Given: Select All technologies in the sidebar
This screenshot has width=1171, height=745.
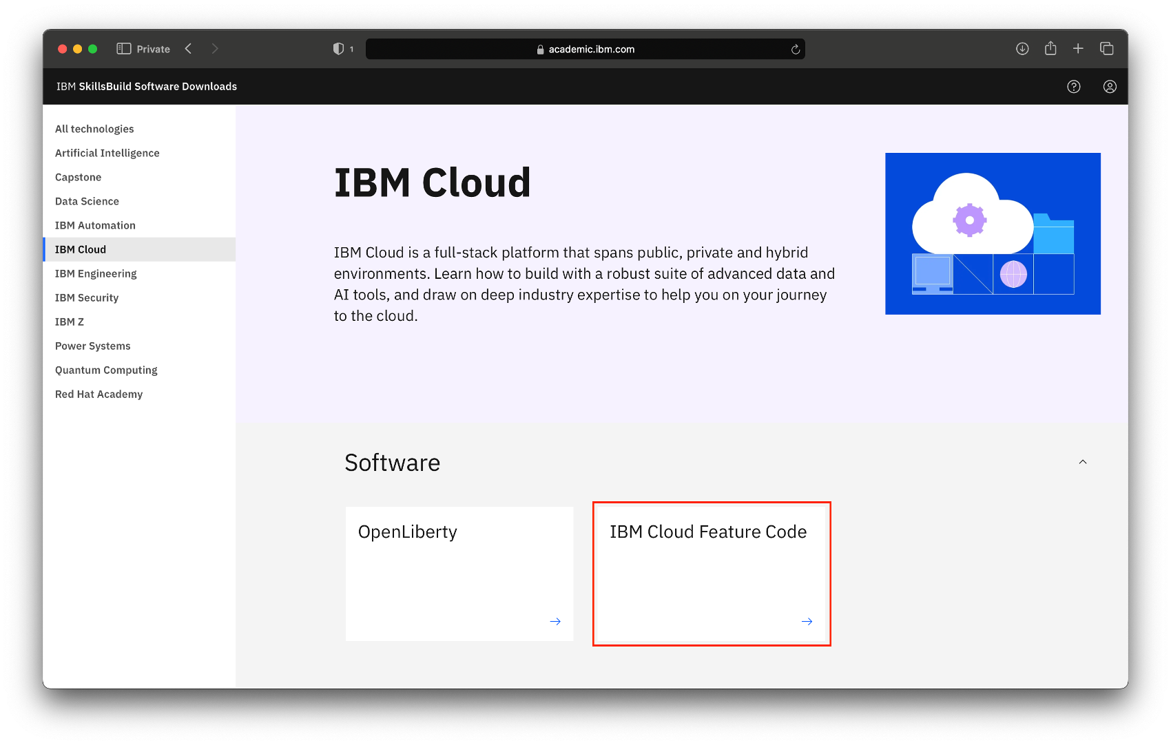Looking at the screenshot, I should coord(139,129).
